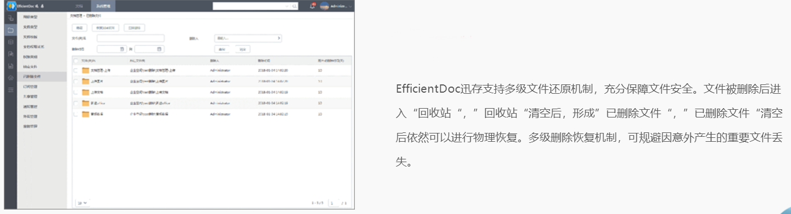Click the notification bell icon
This screenshot has width=791, height=214.
click(x=312, y=6)
